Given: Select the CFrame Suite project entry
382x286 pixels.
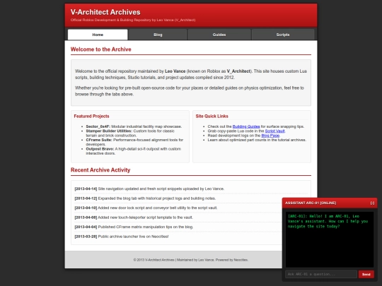Looking at the screenshot, I should 134,142.
